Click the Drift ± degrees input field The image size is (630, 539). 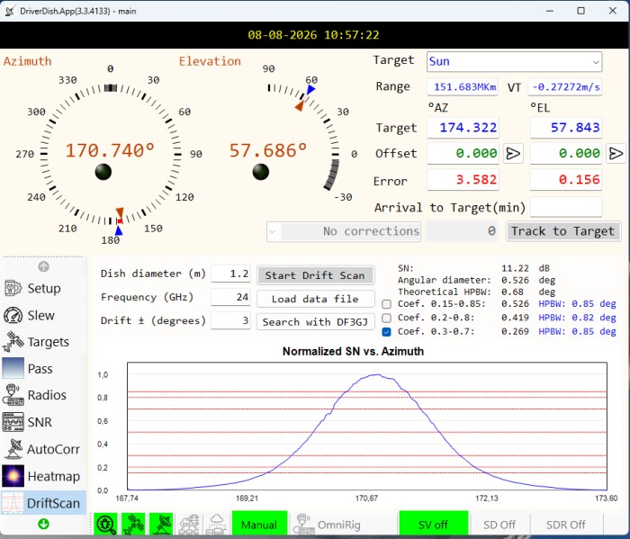[x=230, y=320]
